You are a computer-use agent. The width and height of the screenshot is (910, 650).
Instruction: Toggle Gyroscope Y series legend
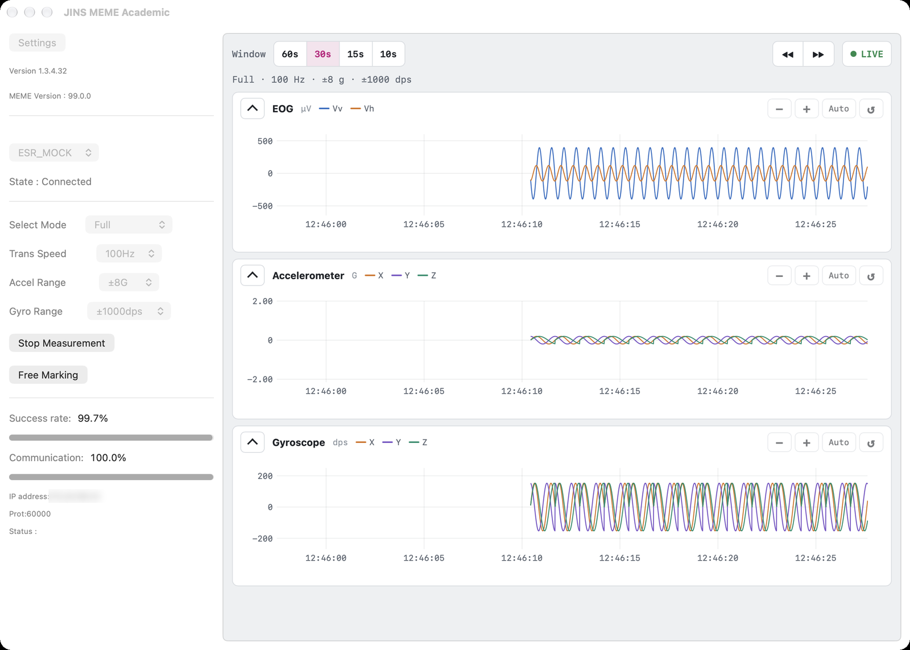tap(392, 442)
